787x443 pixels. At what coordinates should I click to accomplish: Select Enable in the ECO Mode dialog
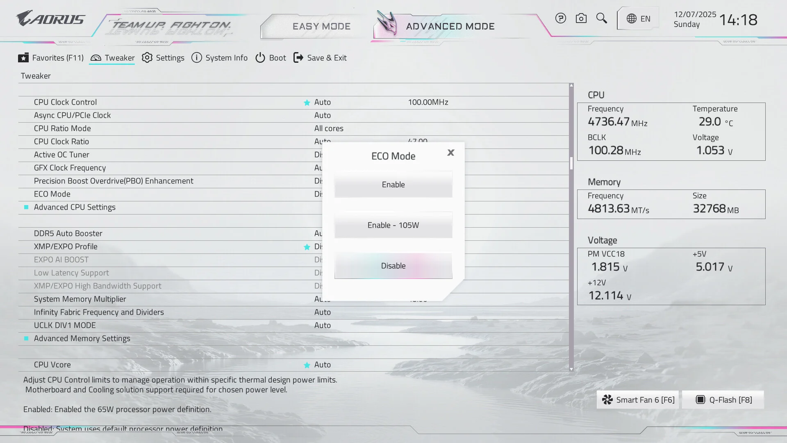click(x=393, y=185)
